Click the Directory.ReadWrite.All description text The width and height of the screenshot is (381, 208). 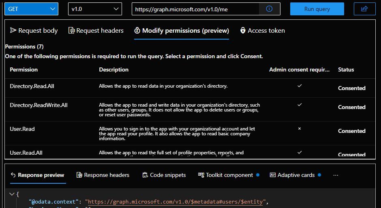[x=179, y=110]
